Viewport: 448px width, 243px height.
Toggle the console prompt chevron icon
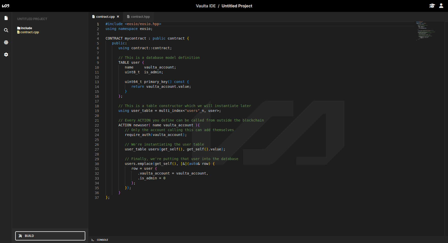pos(92,240)
